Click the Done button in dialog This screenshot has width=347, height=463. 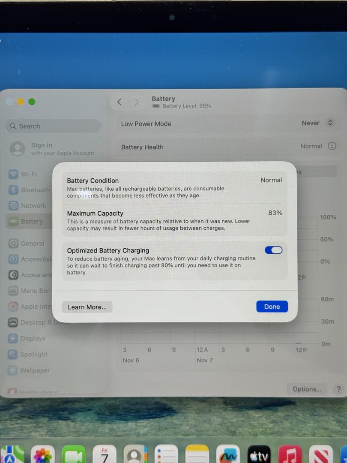point(272,307)
